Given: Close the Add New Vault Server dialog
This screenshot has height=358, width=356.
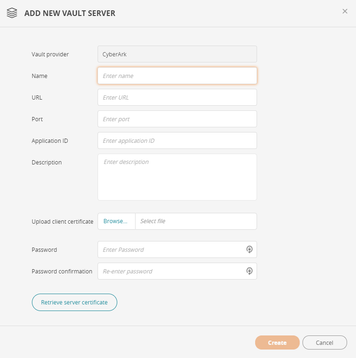Looking at the screenshot, I should tap(345, 11).
